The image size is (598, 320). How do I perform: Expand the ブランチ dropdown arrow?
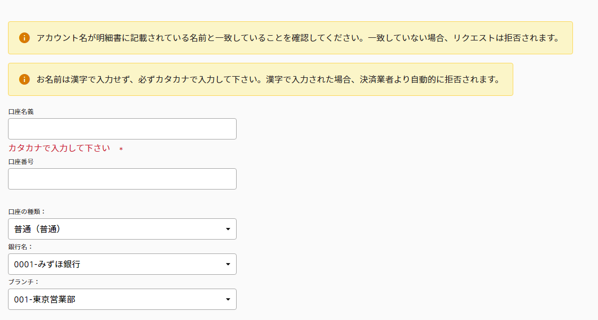pos(228,300)
